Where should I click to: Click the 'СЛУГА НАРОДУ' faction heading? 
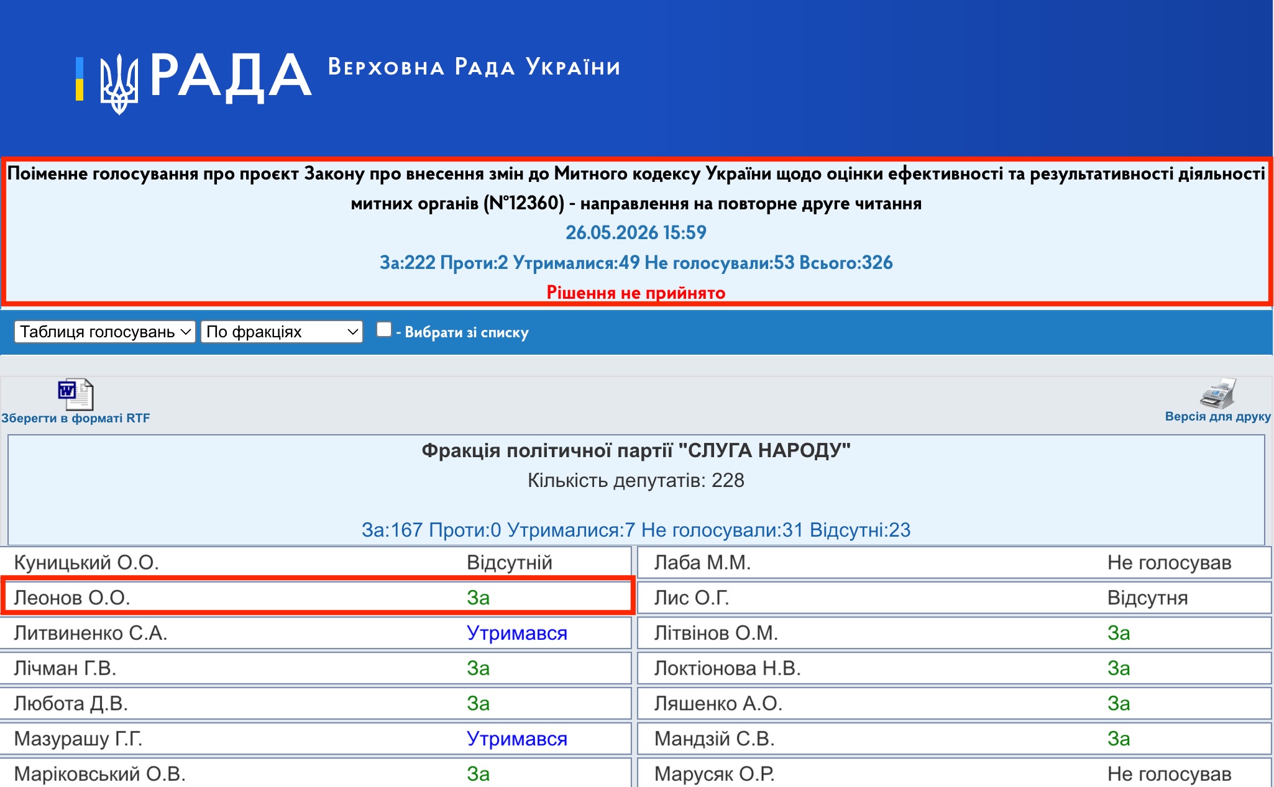click(x=636, y=450)
